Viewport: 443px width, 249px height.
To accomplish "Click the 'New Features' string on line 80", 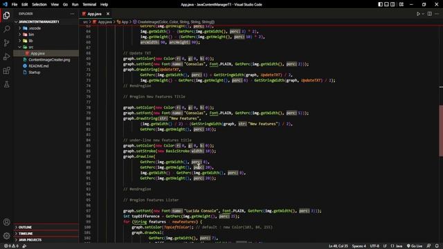I will 184,118.
